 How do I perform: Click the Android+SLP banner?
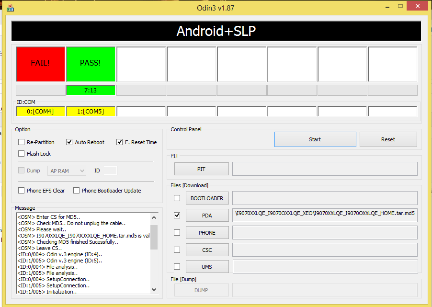[216, 31]
